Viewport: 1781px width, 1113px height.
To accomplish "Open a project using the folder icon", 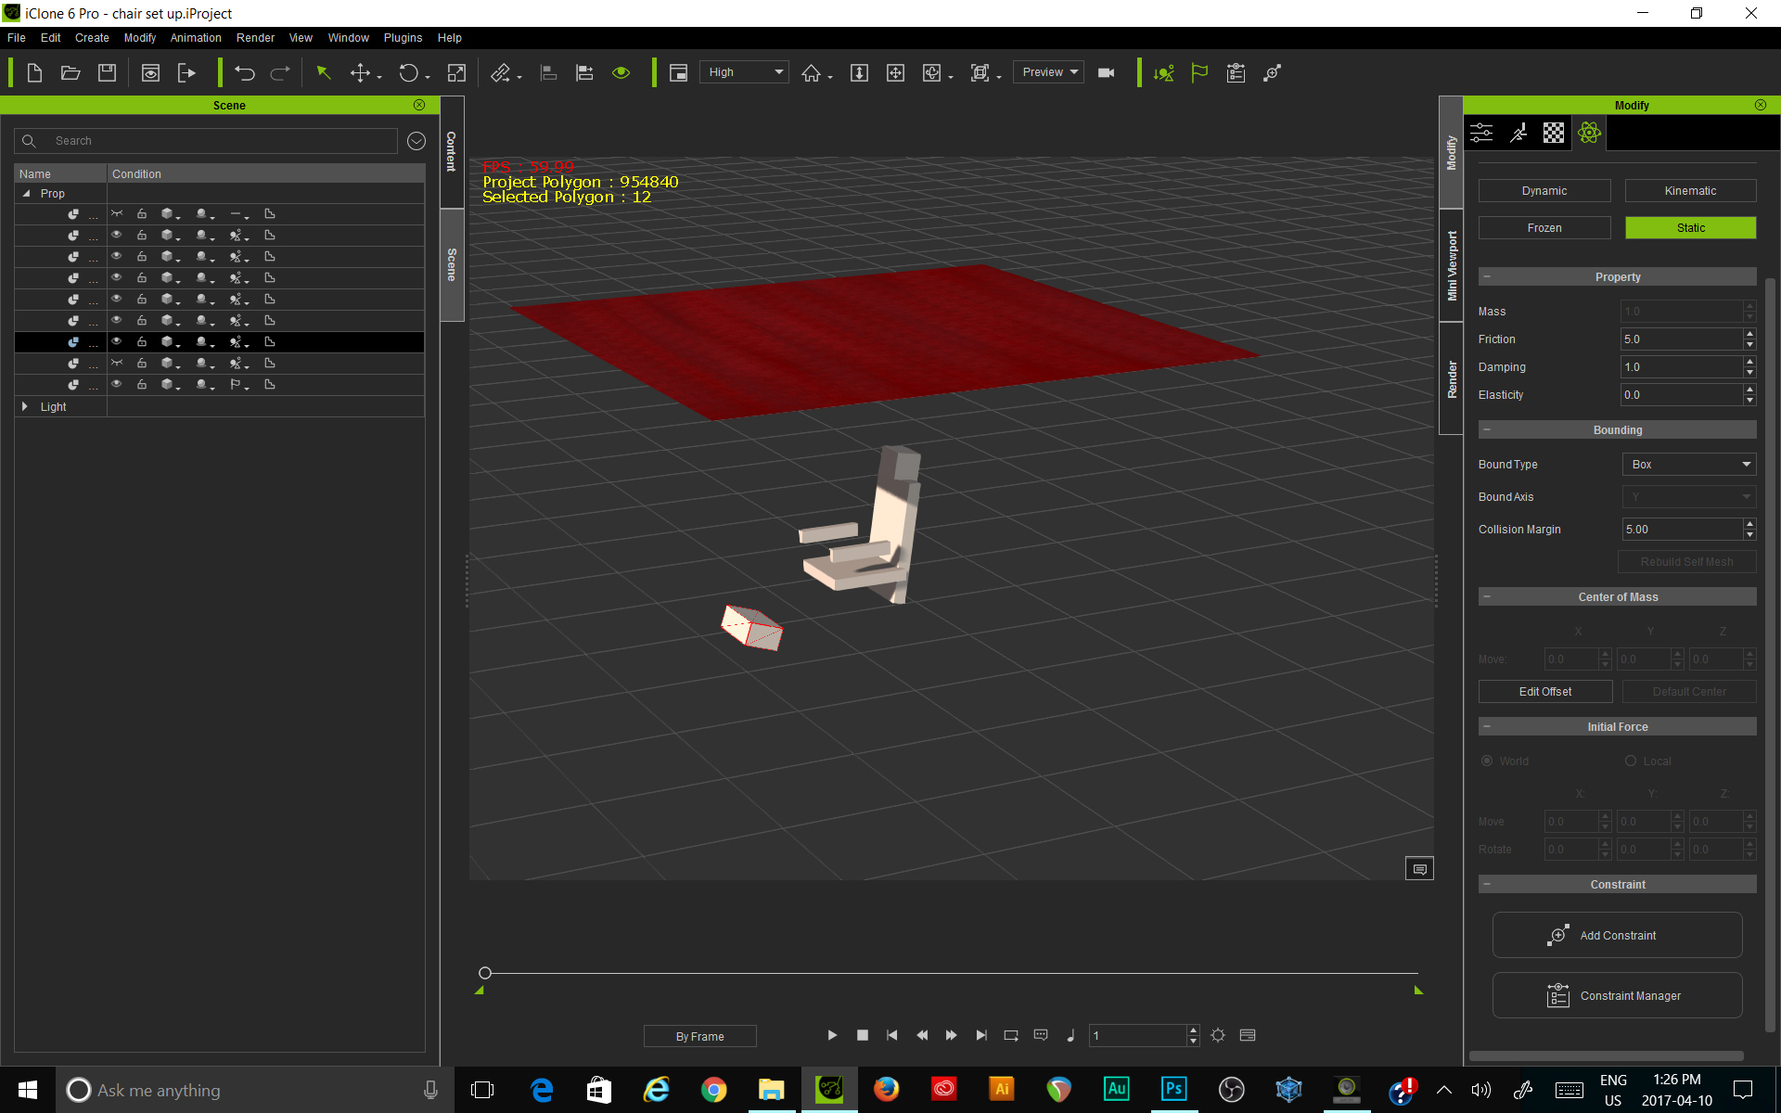I will 70,73.
